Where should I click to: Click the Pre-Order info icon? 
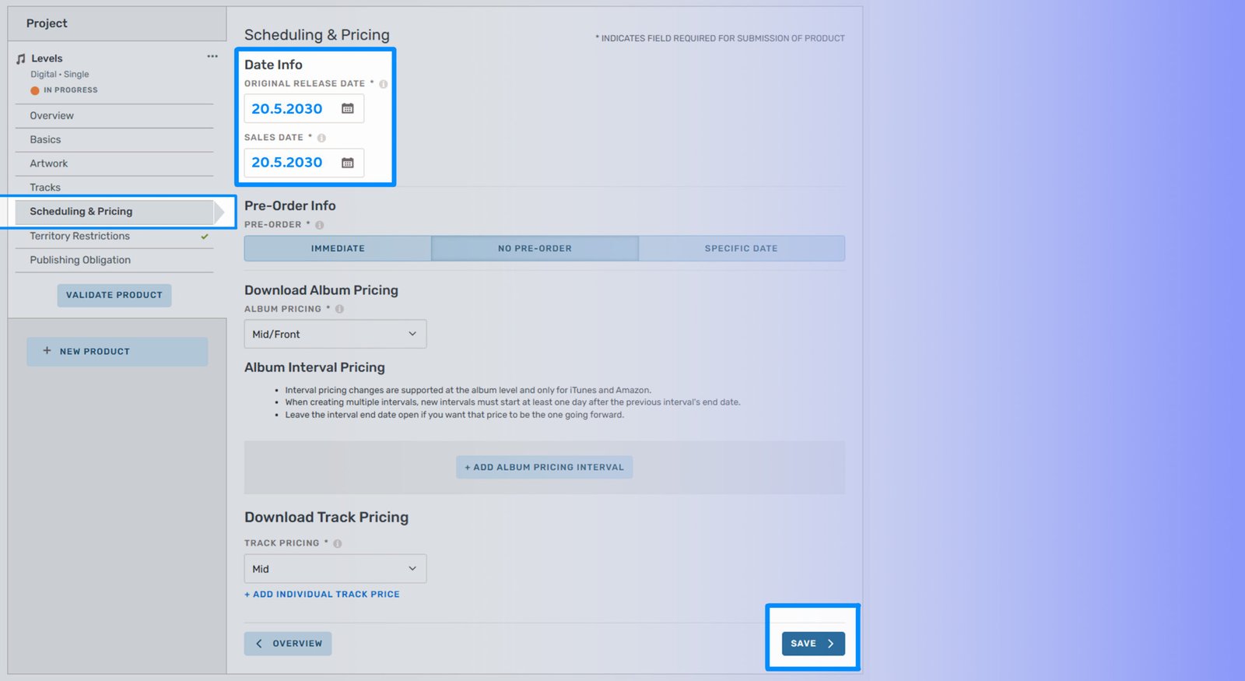pyautogui.click(x=319, y=225)
